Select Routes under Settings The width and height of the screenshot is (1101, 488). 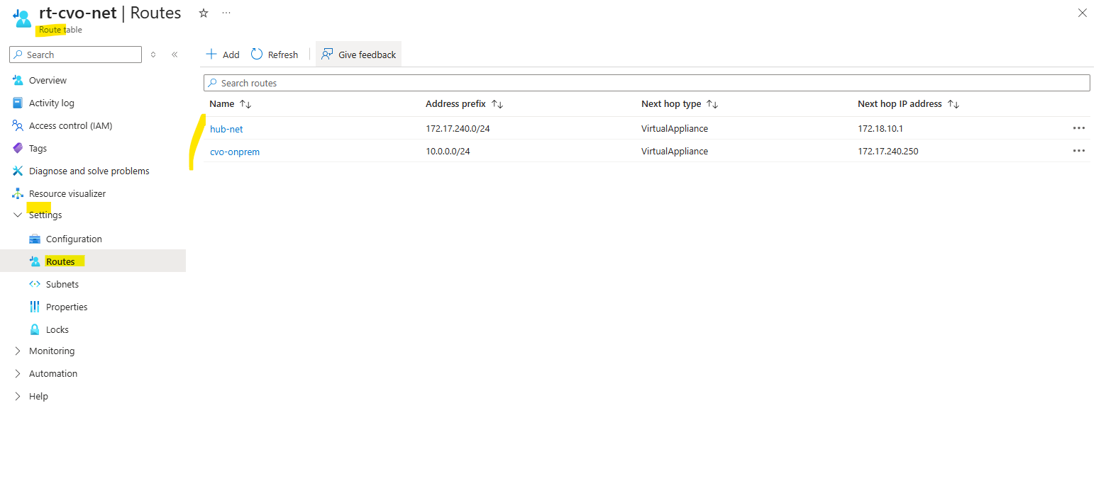60,261
